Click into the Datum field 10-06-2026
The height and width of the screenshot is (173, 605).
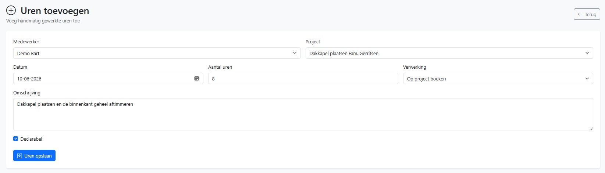108,79
